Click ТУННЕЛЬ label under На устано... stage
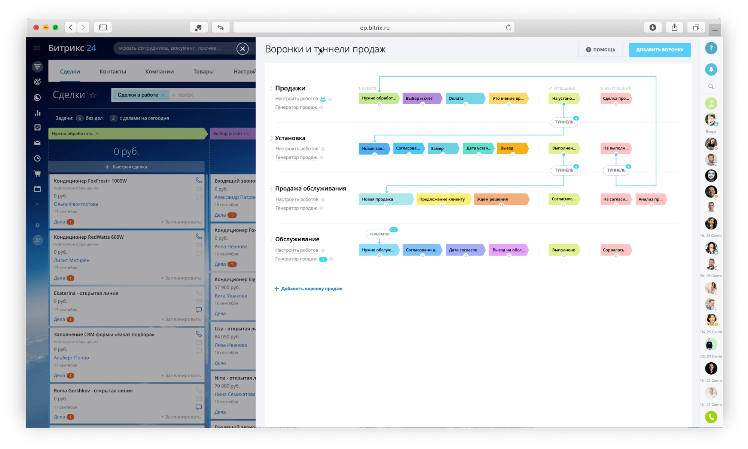The width and height of the screenshot is (748, 449). (x=564, y=122)
